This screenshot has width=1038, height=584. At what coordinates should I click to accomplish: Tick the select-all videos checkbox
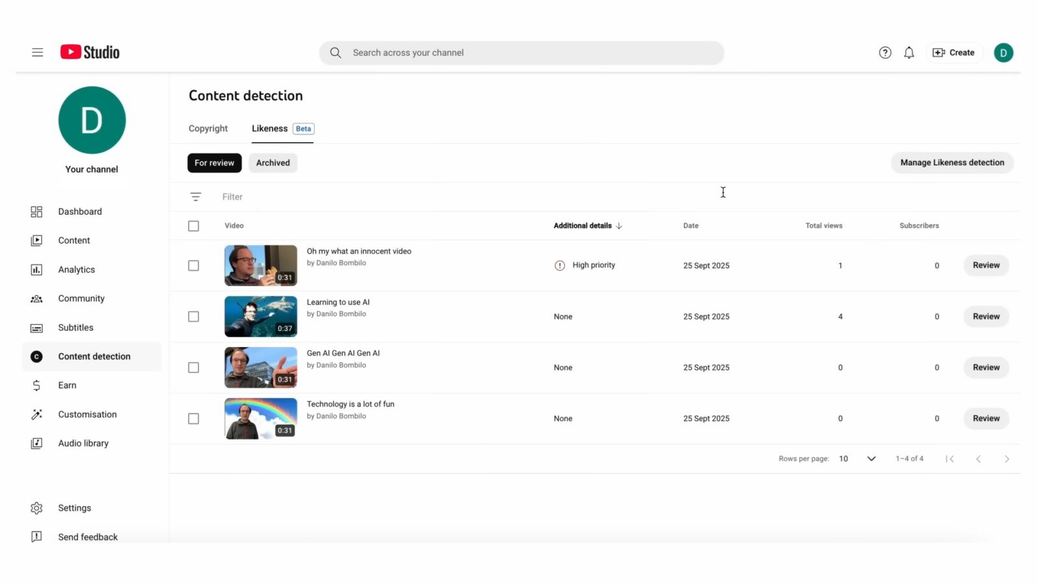(x=193, y=226)
